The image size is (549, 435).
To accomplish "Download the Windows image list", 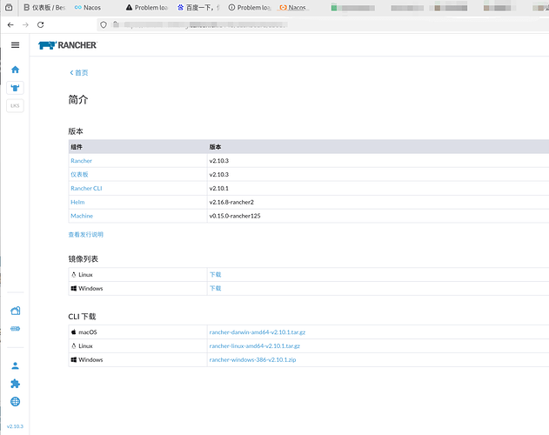I will point(215,288).
